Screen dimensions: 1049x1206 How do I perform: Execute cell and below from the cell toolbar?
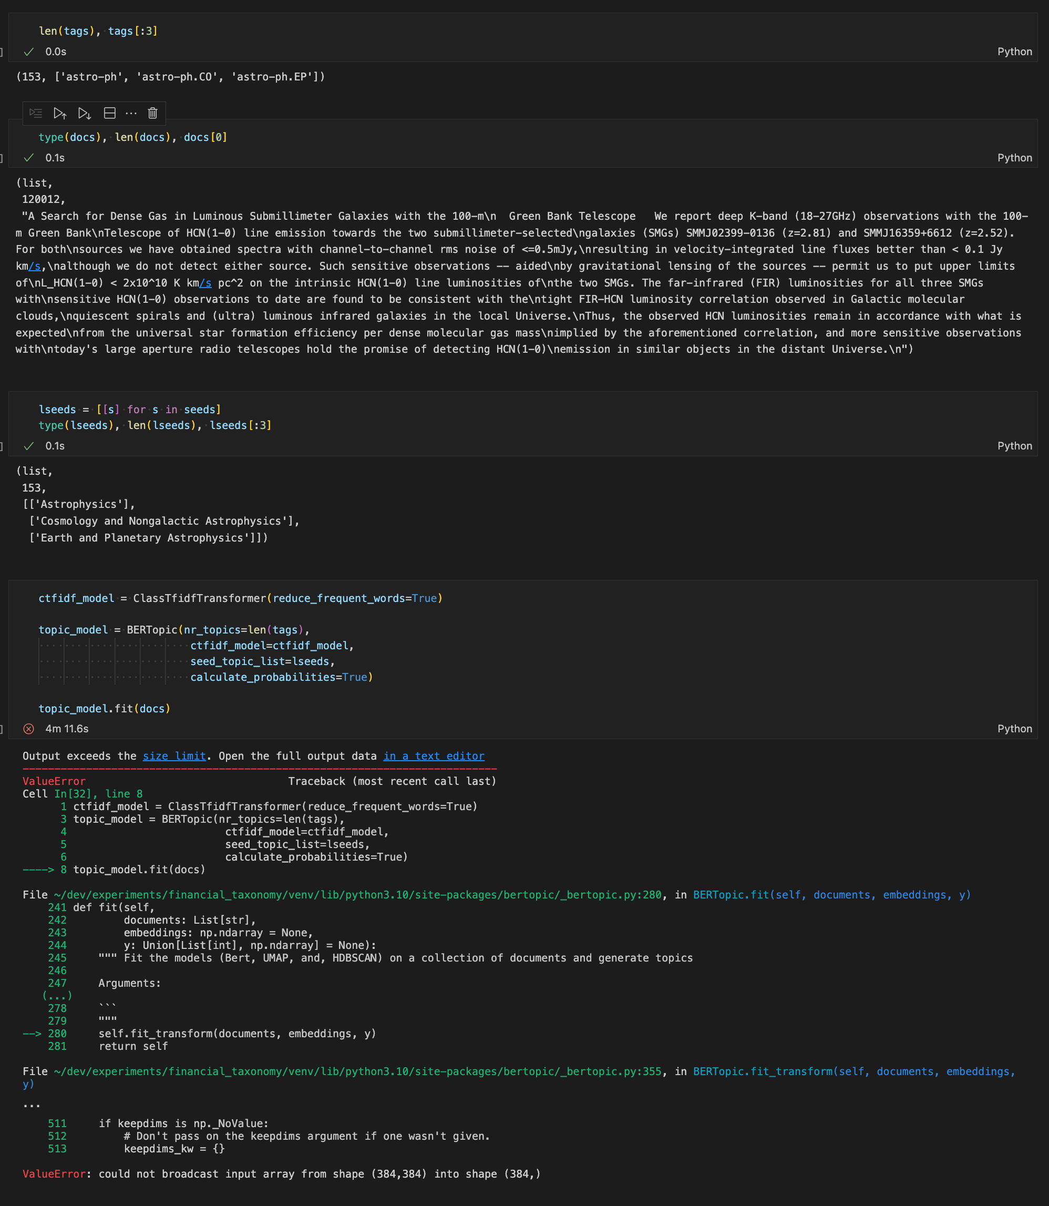pos(84,113)
